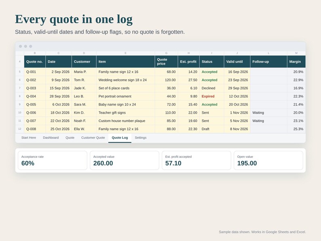Open the Quote sheet tab
The width and height of the screenshot is (321, 241).
[x=70, y=138]
